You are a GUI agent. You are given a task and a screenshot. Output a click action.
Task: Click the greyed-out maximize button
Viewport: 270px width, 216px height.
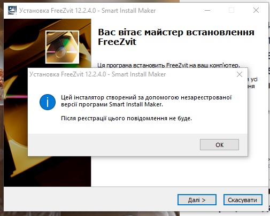(x=232, y=10)
